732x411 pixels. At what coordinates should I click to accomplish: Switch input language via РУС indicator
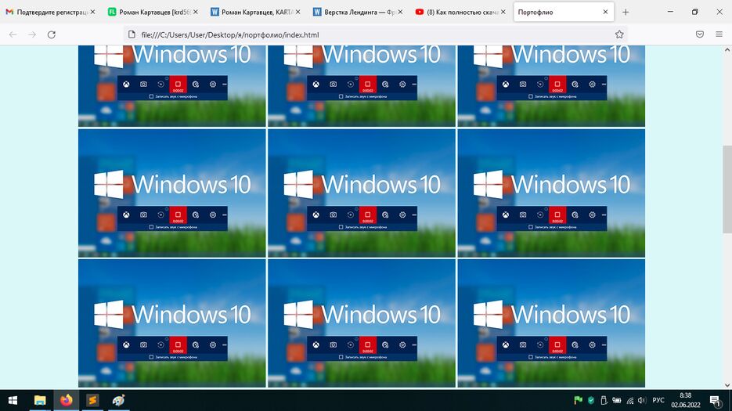pos(658,400)
